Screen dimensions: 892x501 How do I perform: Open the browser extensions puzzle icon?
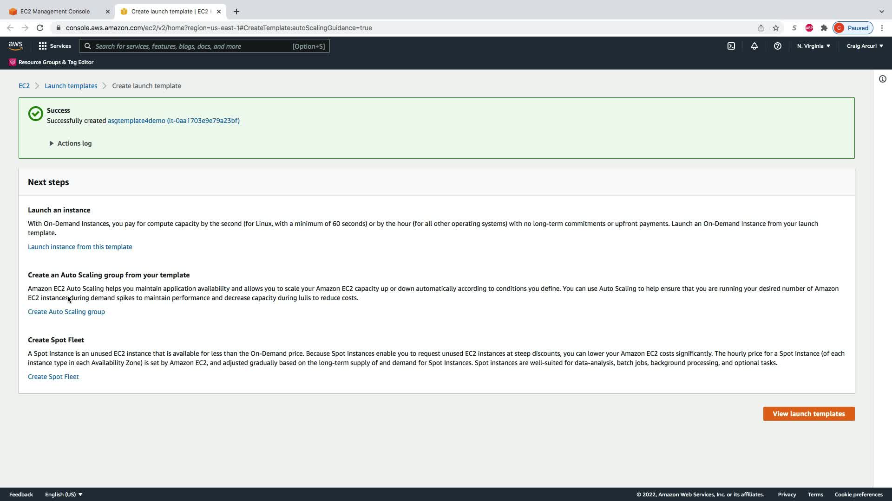[824, 28]
